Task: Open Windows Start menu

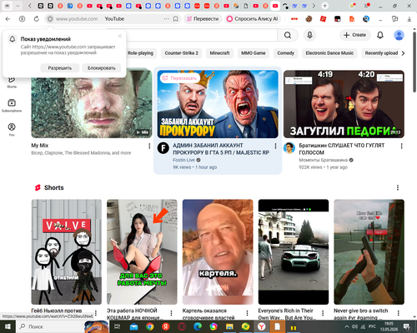Action: click(8, 326)
